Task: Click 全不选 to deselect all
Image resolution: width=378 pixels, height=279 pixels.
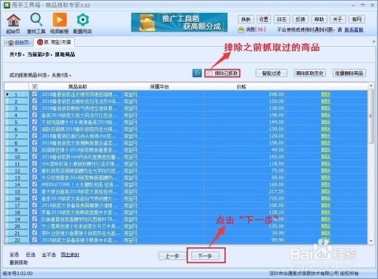Action: (48, 255)
